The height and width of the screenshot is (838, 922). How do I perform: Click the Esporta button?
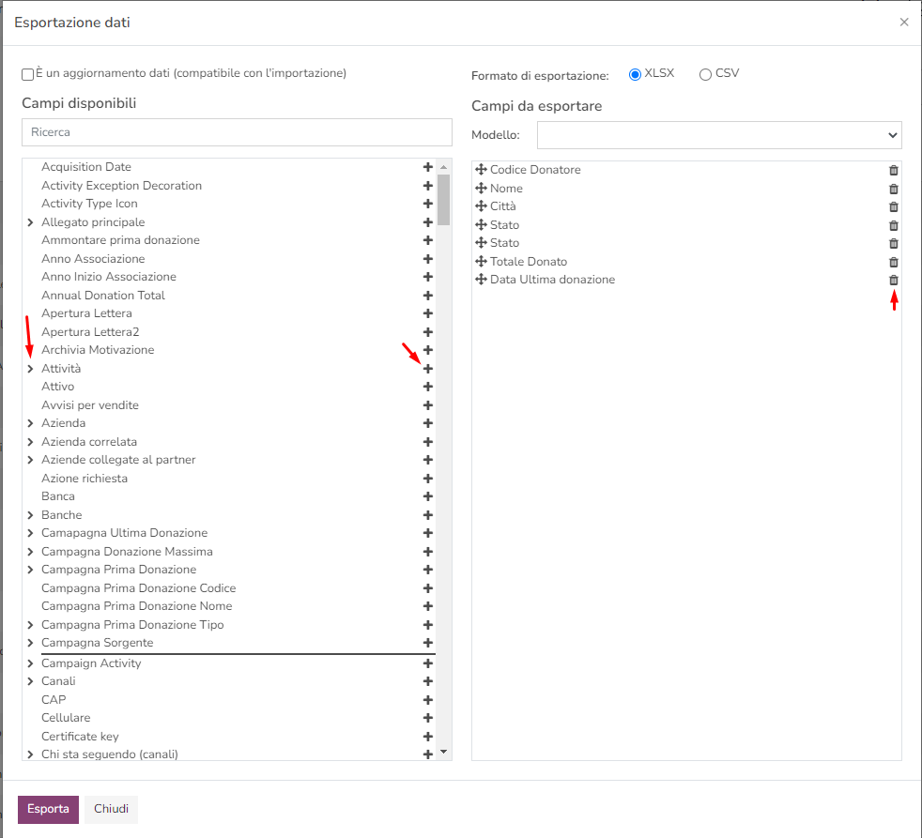tap(48, 809)
